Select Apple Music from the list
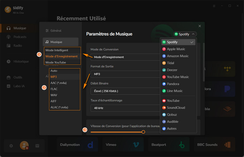Viewport: 244px width, 157px height. click(176, 49)
